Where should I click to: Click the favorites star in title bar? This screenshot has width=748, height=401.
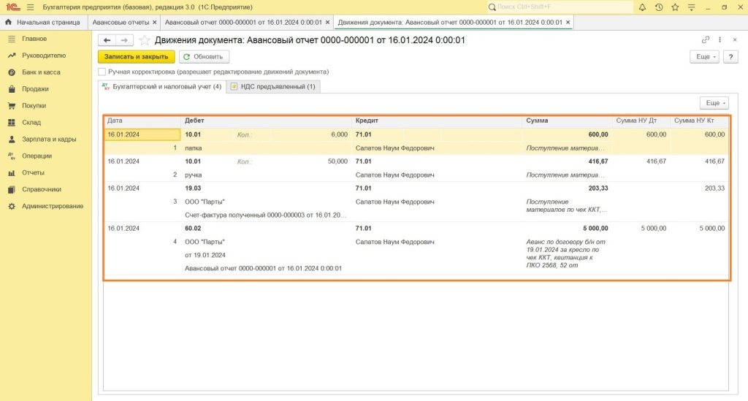pyautogui.click(x=676, y=7)
